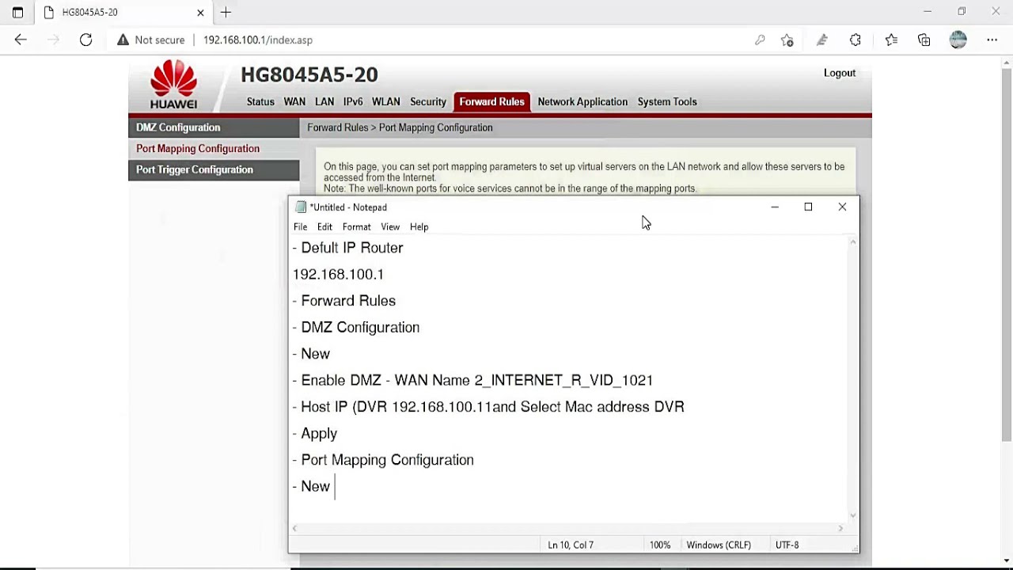This screenshot has height=570, width=1013.
Task: Open the browser Settings and more menu
Action: tap(992, 40)
